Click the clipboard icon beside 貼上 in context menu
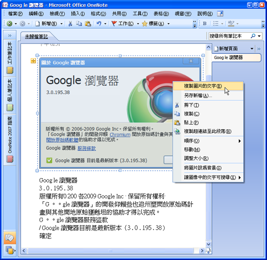 pos(177,123)
